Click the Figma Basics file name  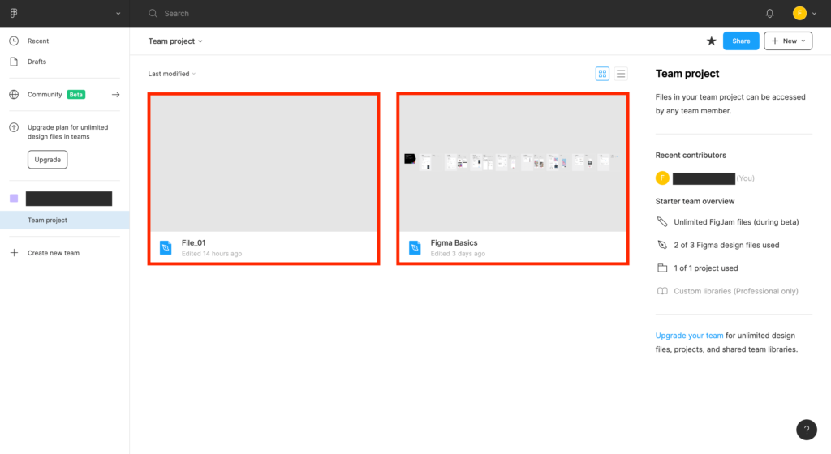point(454,243)
